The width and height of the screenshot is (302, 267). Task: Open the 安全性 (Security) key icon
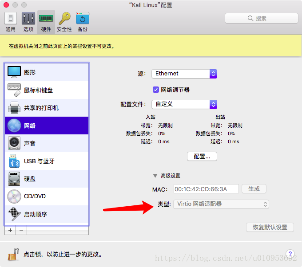click(x=64, y=19)
